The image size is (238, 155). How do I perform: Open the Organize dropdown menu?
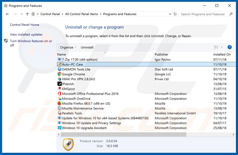(68, 47)
